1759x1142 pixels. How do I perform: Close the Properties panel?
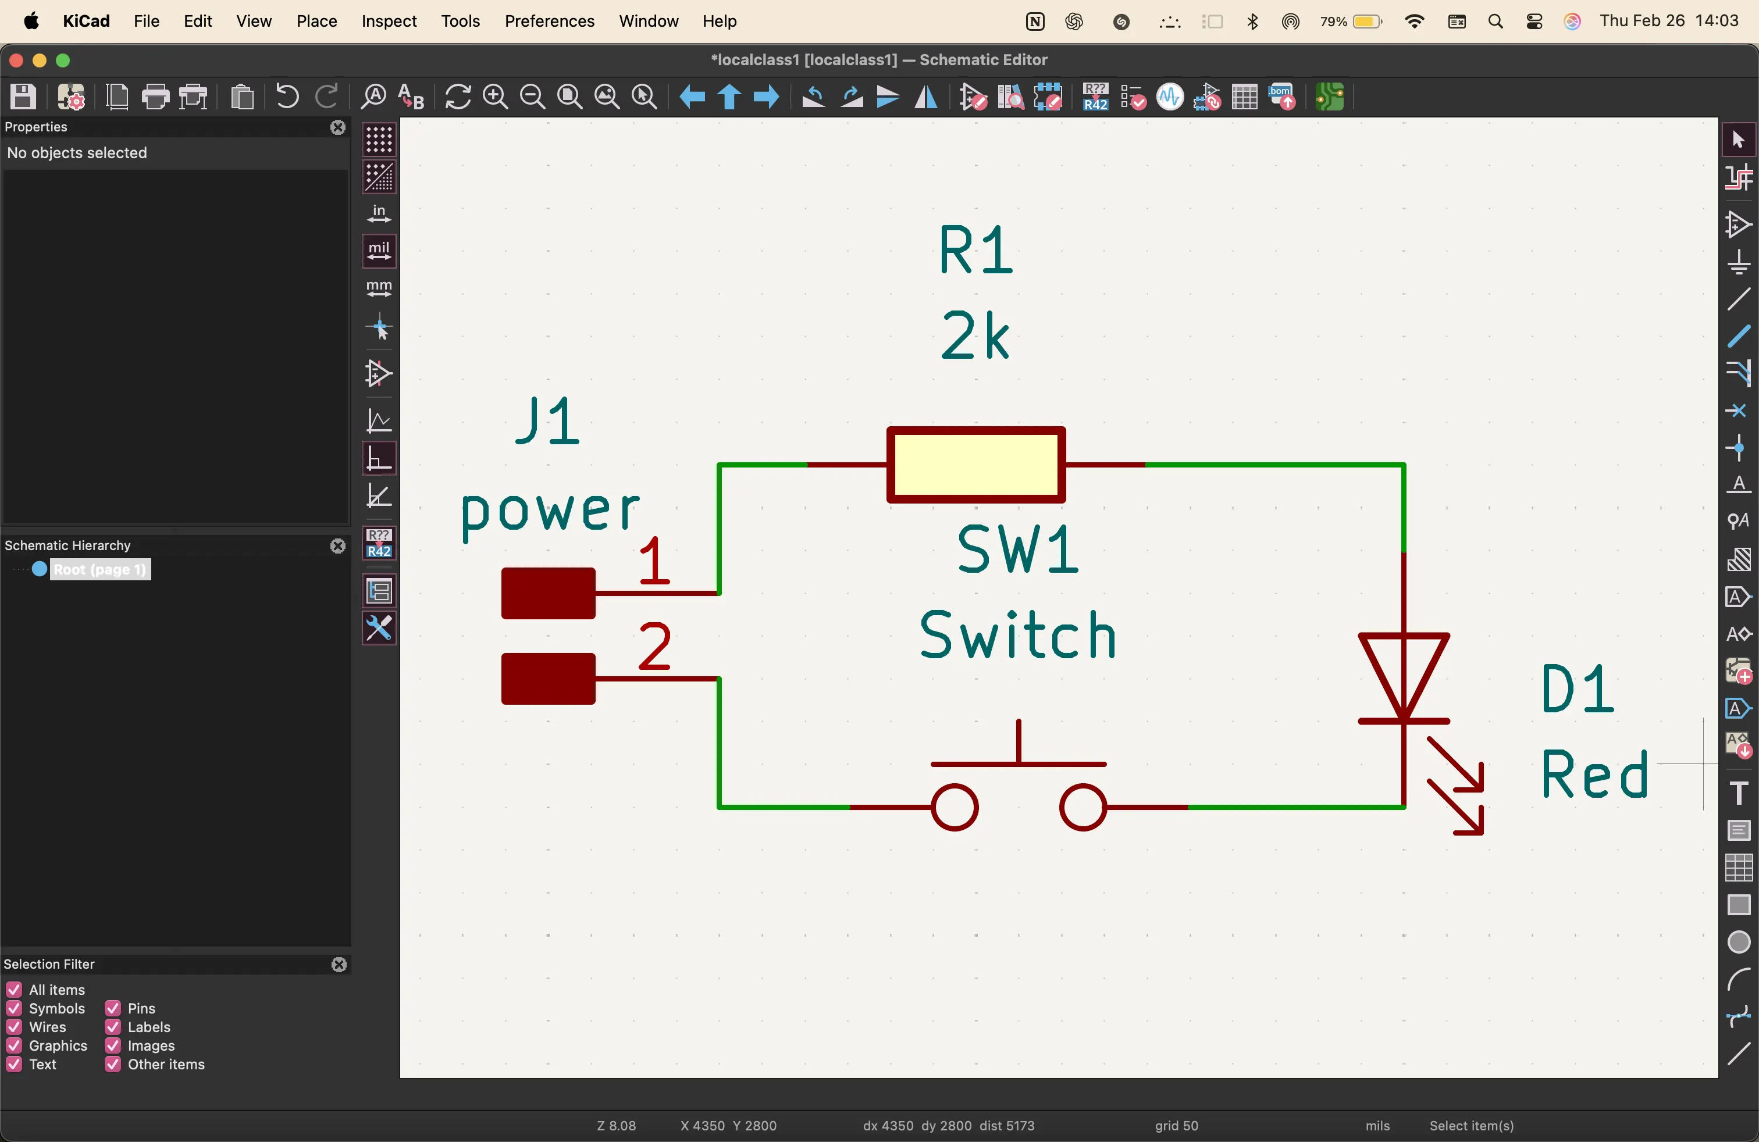[x=338, y=127]
